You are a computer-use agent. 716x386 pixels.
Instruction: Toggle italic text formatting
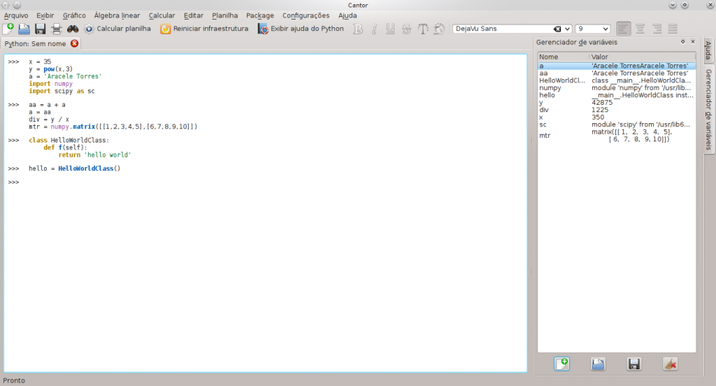coord(374,29)
